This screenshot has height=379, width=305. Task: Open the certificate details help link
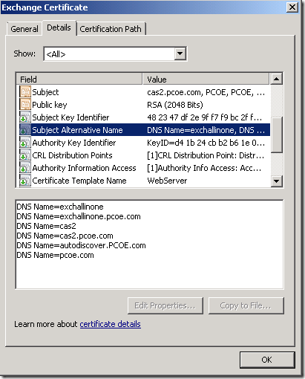coord(111,324)
